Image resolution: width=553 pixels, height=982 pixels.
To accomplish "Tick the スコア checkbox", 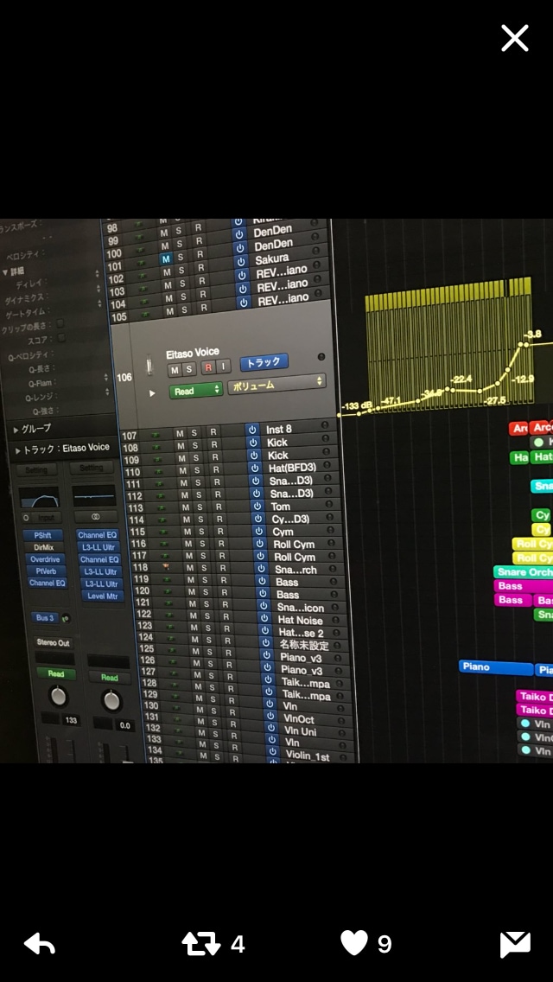I will (61, 337).
